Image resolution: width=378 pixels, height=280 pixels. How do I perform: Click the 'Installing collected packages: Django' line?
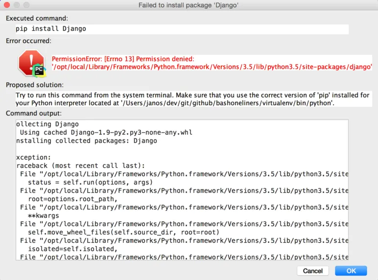pyautogui.click(x=87, y=141)
